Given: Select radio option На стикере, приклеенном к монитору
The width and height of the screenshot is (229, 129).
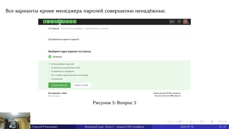Looking at the screenshot, I should [49, 75].
